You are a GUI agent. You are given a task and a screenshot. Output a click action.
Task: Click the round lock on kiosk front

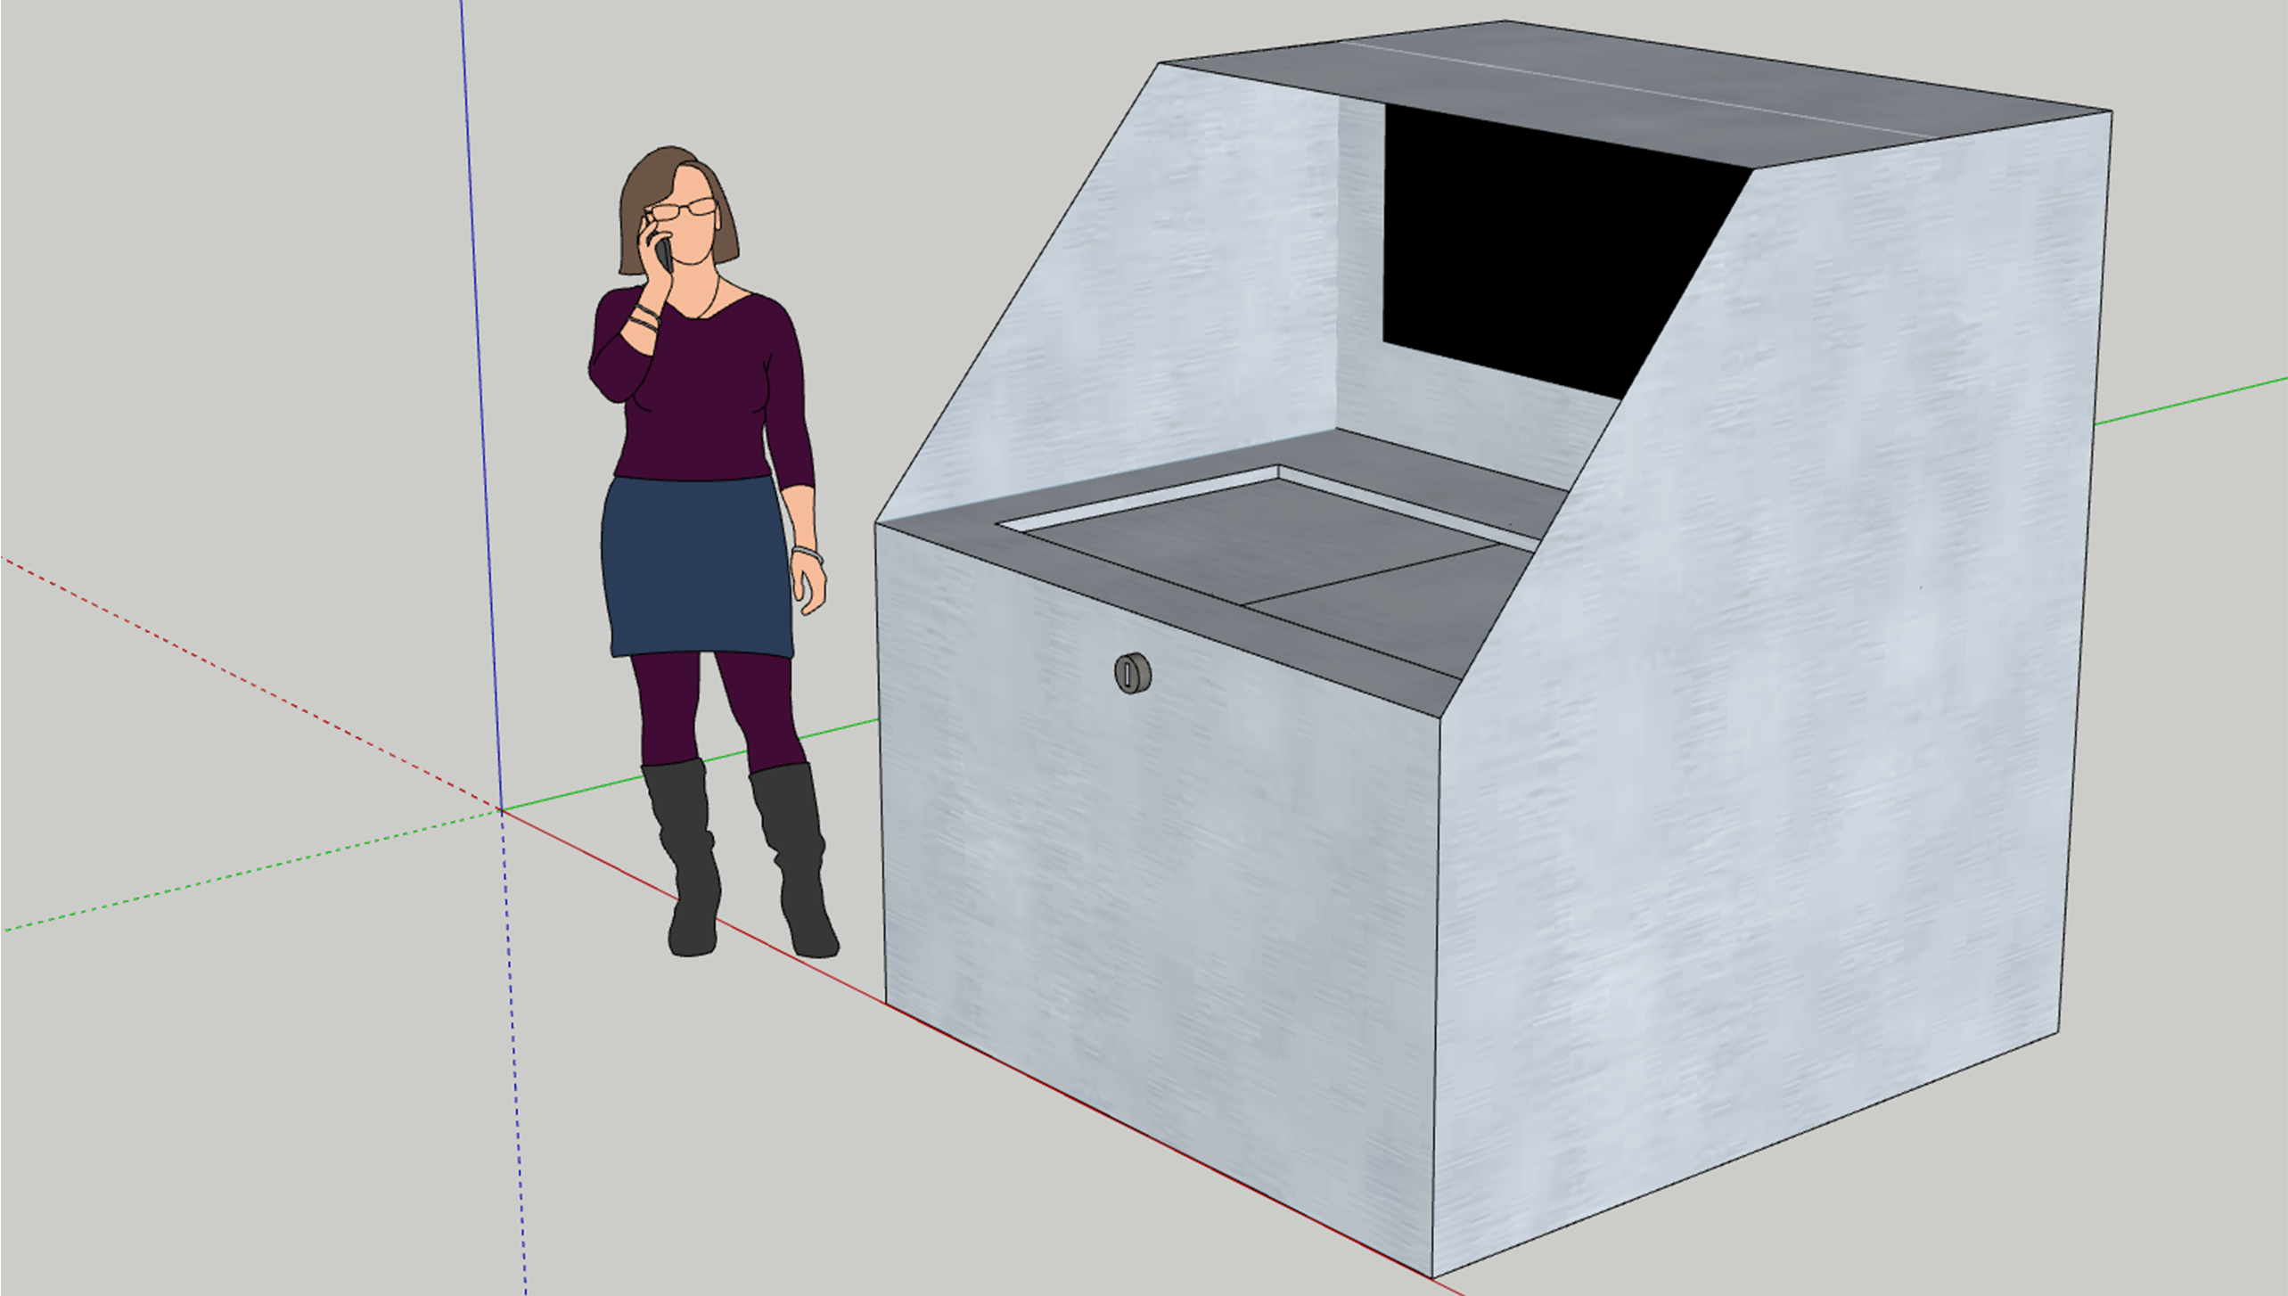[x=1133, y=672]
